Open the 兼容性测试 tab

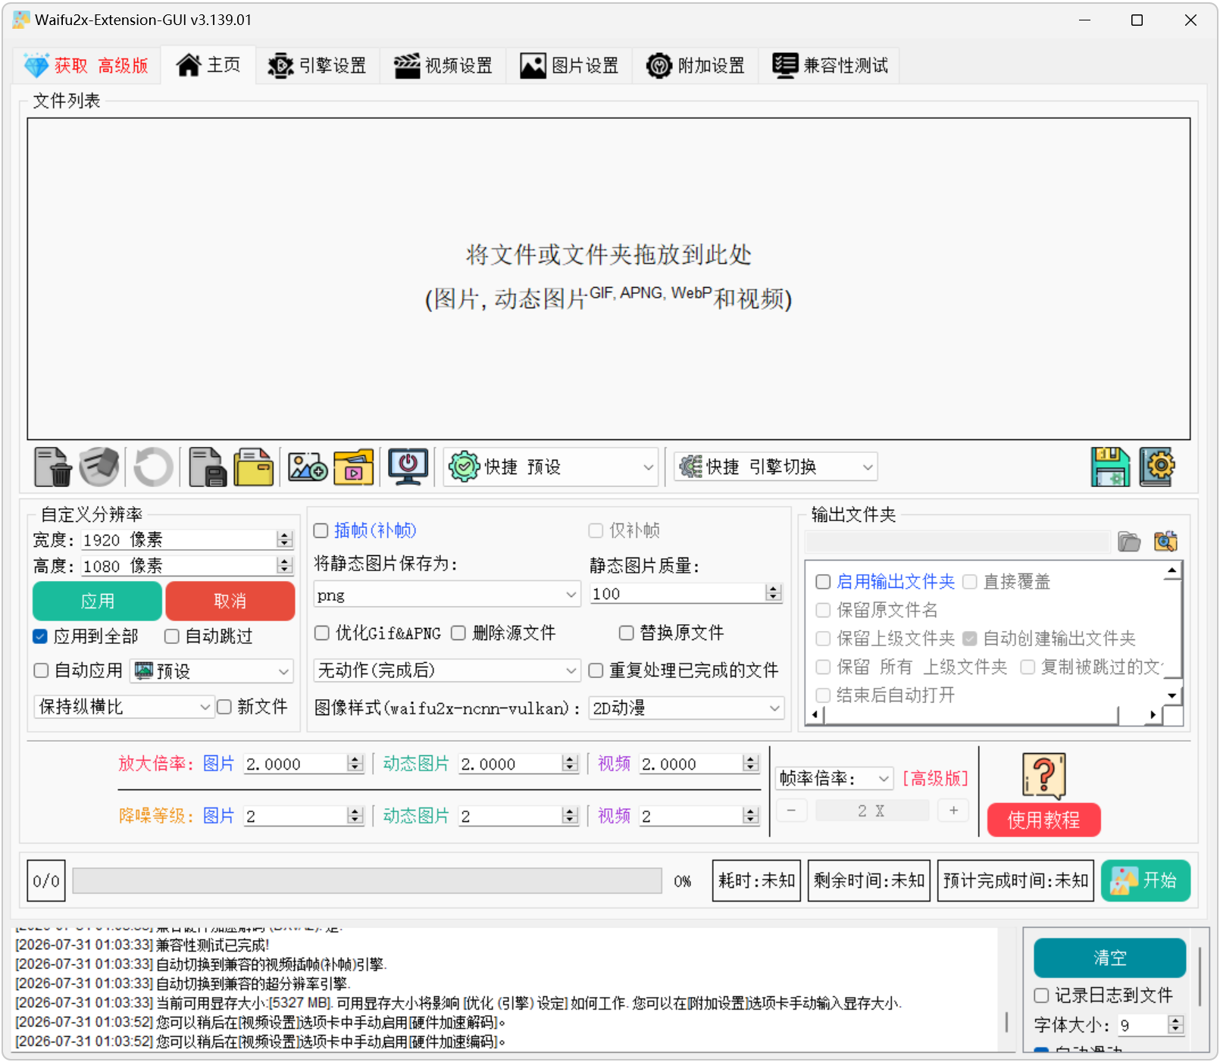(x=831, y=65)
